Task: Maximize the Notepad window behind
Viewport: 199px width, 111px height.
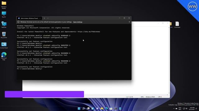Action: click(x=163, y=23)
